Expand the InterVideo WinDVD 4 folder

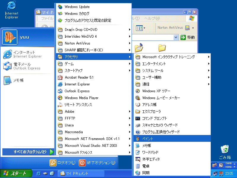94,36
